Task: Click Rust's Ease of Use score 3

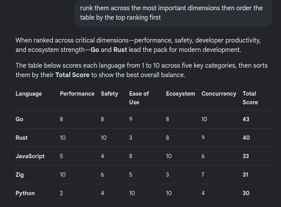Action: tap(131, 138)
